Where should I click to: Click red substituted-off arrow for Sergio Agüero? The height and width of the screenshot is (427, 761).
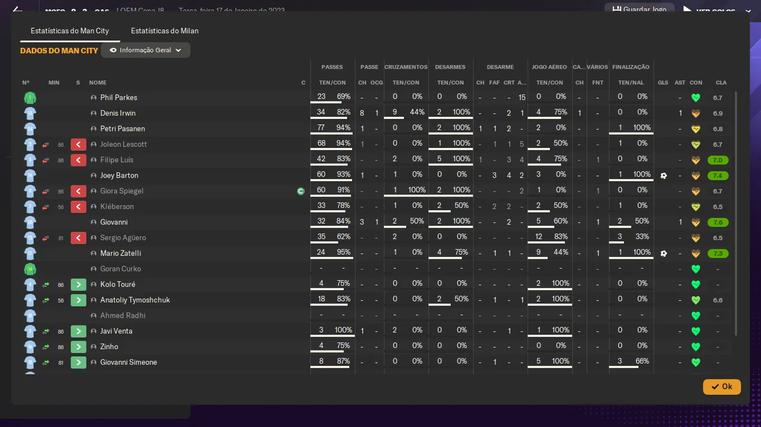[x=79, y=238]
